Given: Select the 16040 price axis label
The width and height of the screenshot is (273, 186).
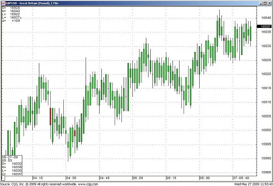Looking at the screenshot, I should point(266,18).
